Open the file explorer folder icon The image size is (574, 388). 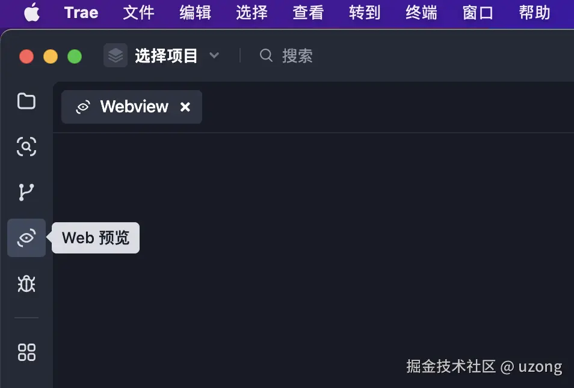(x=26, y=101)
